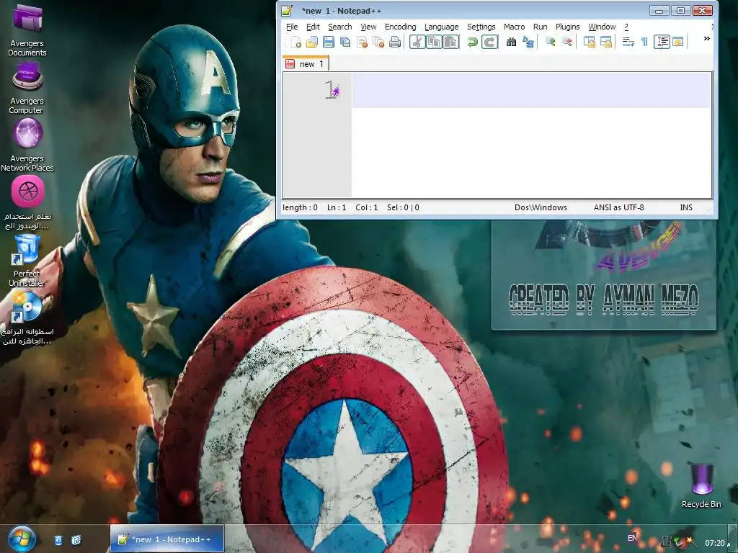Select the Perfect Uninstaller desktop shortcut

point(27,260)
